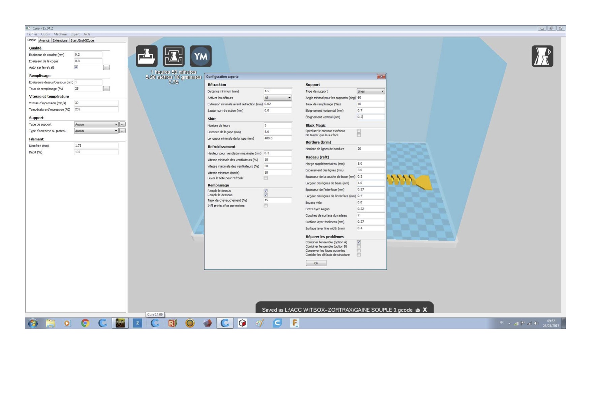The height and width of the screenshot is (417, 591).
Task: Click the Température d'impression input field
Action: click(x=96, y=109)
